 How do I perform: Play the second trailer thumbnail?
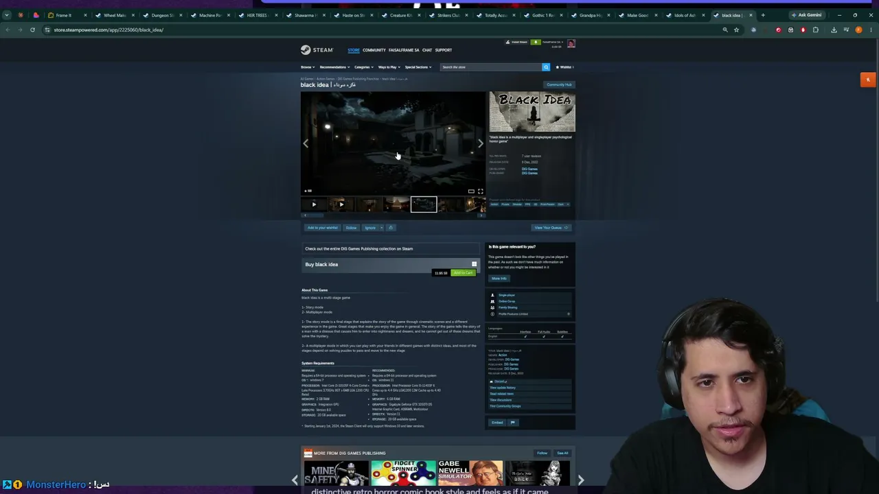[x=341, y=204]
